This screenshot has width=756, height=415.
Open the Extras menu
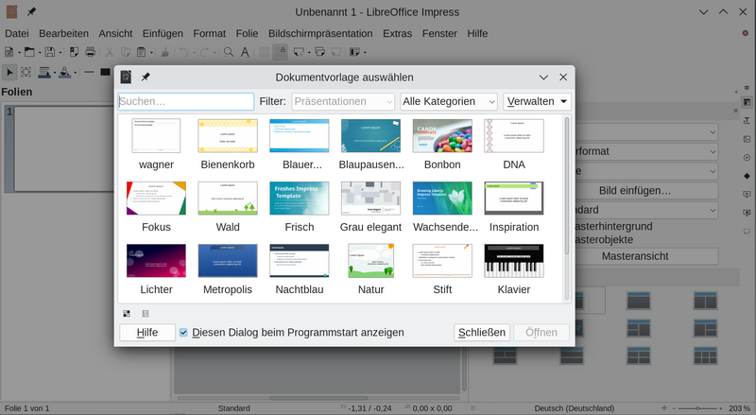(397, 33)
